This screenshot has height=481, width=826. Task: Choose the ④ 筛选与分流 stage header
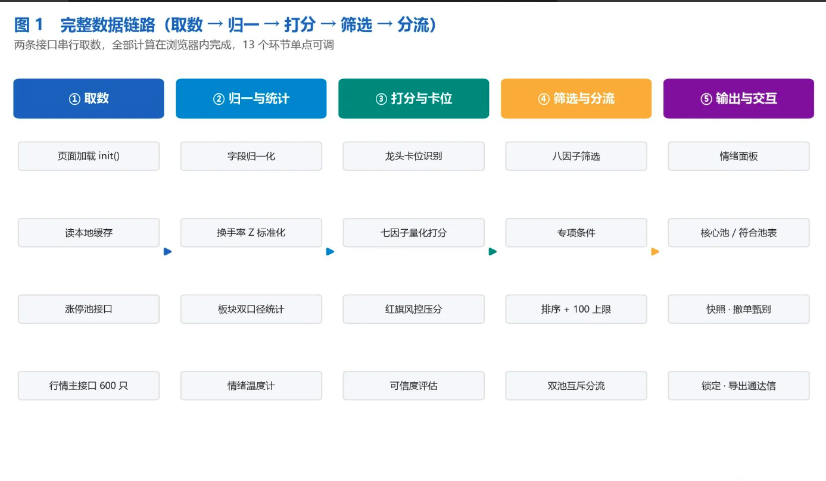coord(576,99)
